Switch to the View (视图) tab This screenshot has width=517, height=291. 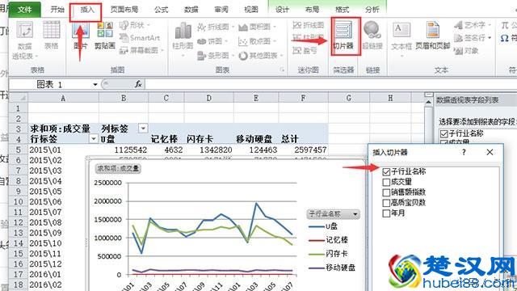(x=251, y=10)
